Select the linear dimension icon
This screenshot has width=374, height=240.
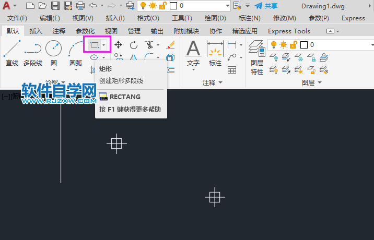(x=232, y=44)
